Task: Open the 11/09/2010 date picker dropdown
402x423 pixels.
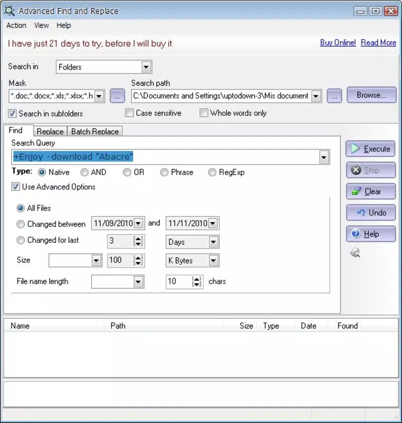Action: point(138,223)
